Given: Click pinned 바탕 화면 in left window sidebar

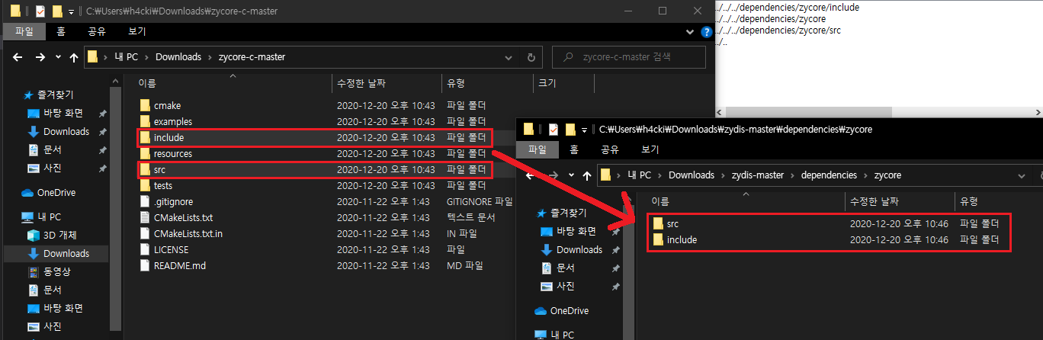Looking at the screenshot, I should [x=57, y=113].
